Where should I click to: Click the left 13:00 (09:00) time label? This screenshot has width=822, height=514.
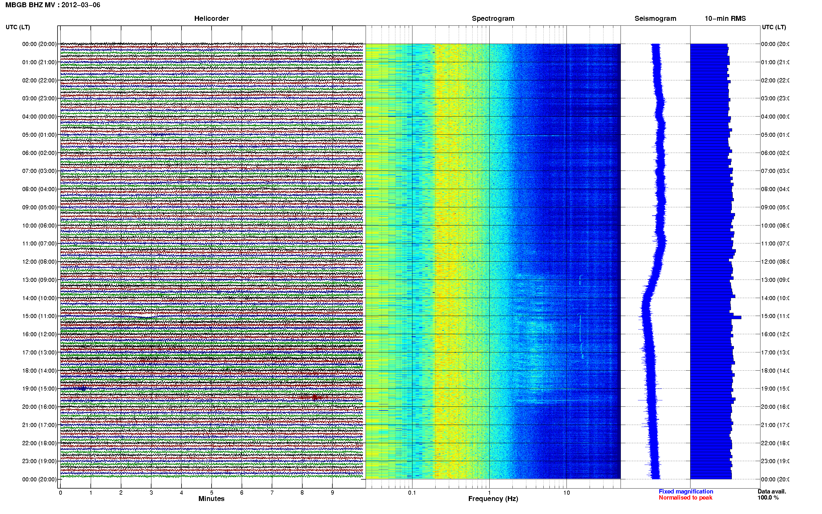39,280
